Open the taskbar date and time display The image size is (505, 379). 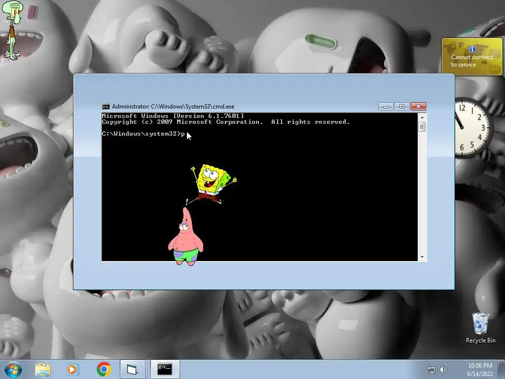pyautogui.click(x=480, y=370)
